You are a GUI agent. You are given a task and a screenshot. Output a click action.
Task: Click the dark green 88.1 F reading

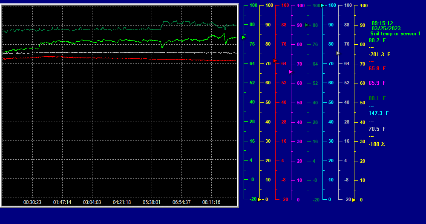pos(377,98)
